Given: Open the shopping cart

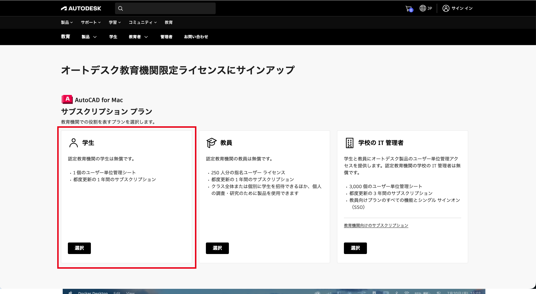Looking at the screenshot, I should 409,9.
